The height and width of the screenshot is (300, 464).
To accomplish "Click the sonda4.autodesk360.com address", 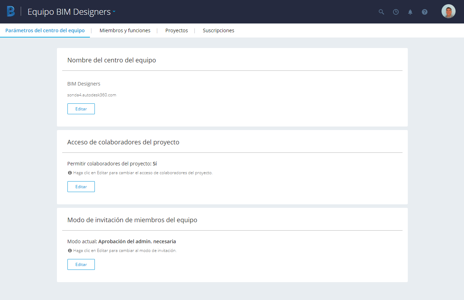I will click(92, 95).
